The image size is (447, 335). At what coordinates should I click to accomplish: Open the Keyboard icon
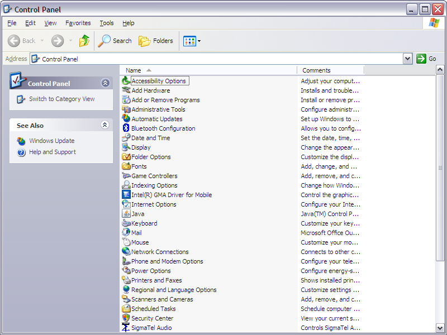126,223
